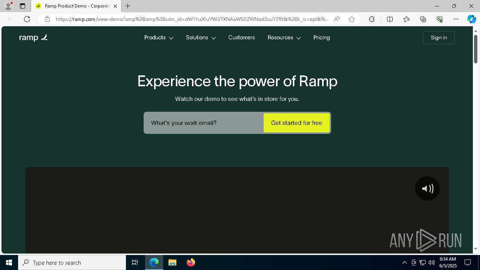The image size is (480, 270).
Task: Open volume control in system tray
Action: [x=432, y=262]
